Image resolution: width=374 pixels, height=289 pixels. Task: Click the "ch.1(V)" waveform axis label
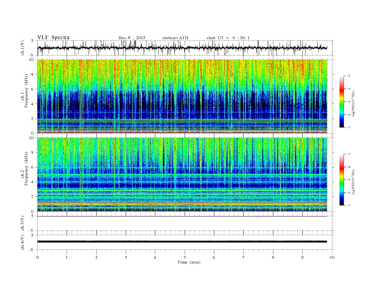tap(23, 48)
